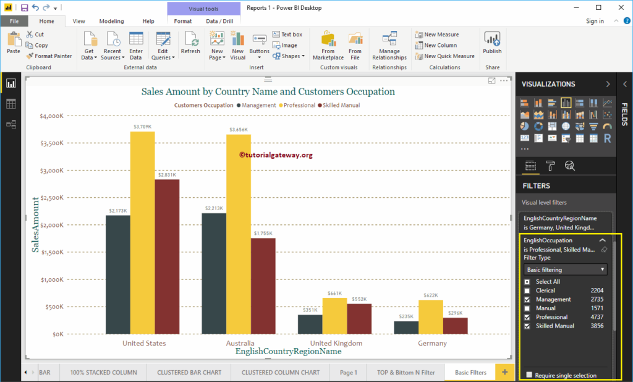
Task: Click the yellow Professional bar for United States
Action: pos(143,232)
